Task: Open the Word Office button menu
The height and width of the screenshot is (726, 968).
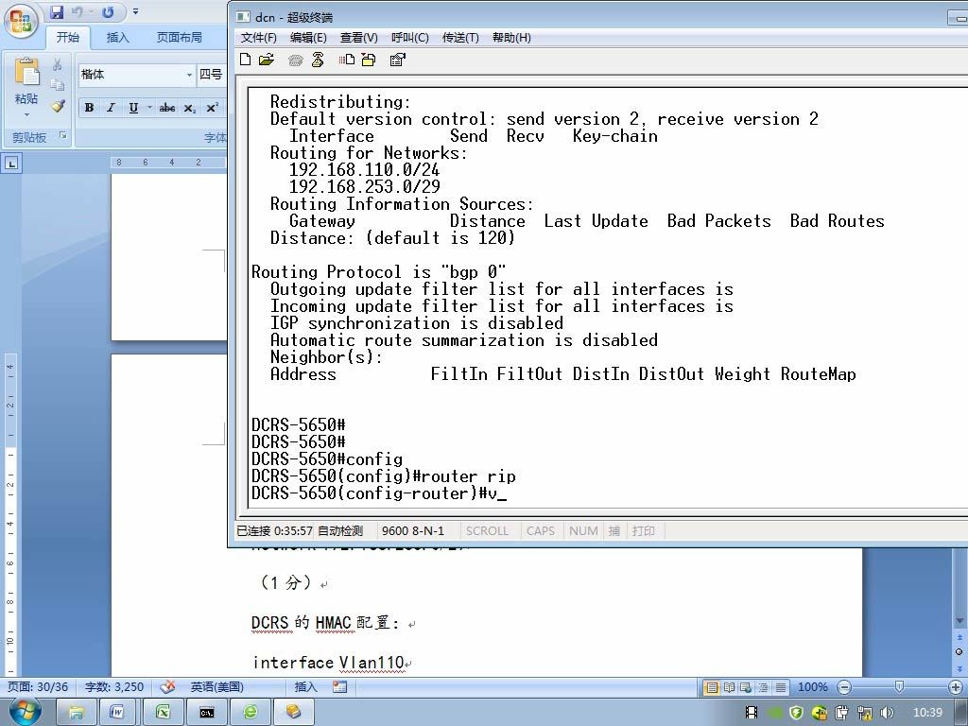Action: [x=21, y=21]
